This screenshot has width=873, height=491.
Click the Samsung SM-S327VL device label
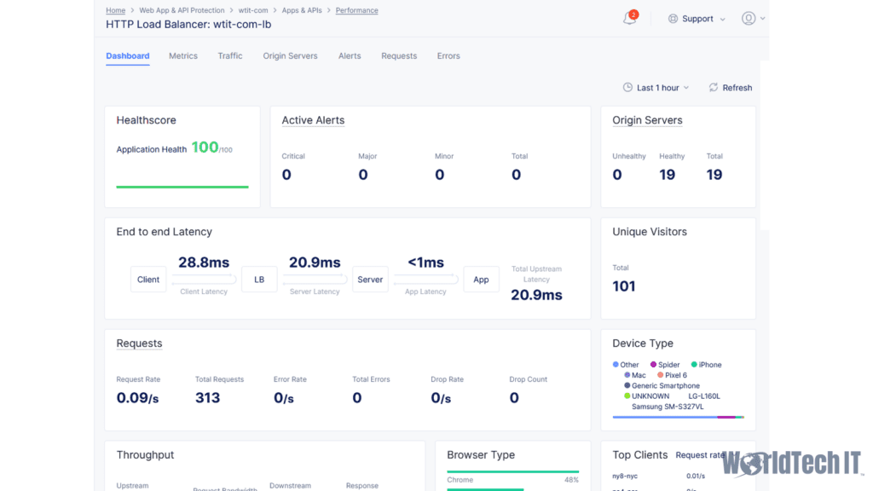click(x=668, y=407)
